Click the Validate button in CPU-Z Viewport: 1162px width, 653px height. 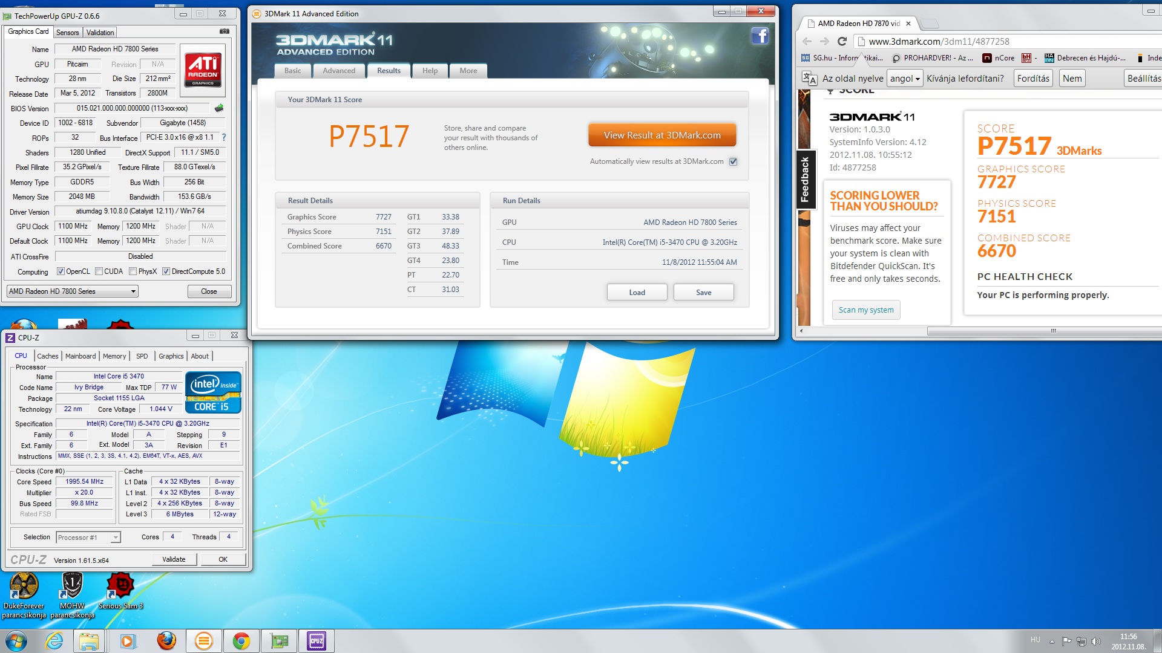pos(174,559)
